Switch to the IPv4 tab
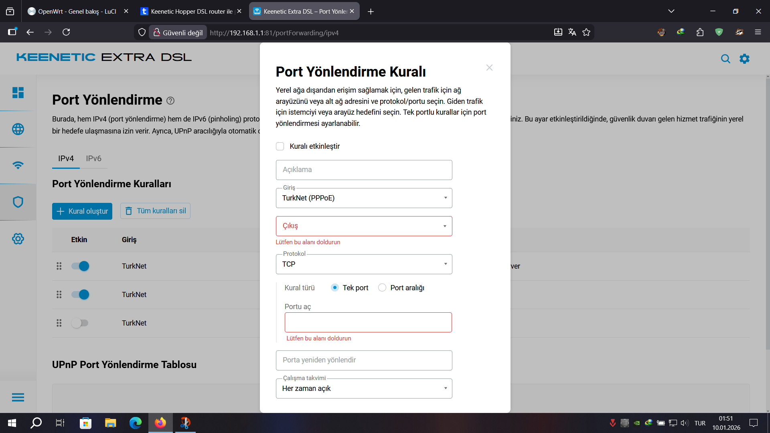770x433 pixels. click(66, 159)
